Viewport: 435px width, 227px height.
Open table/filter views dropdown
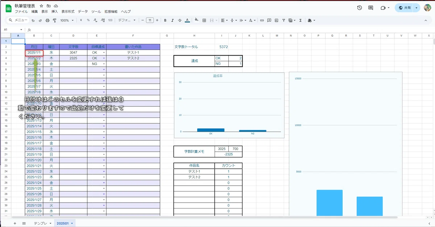click(x=291, y=20)
